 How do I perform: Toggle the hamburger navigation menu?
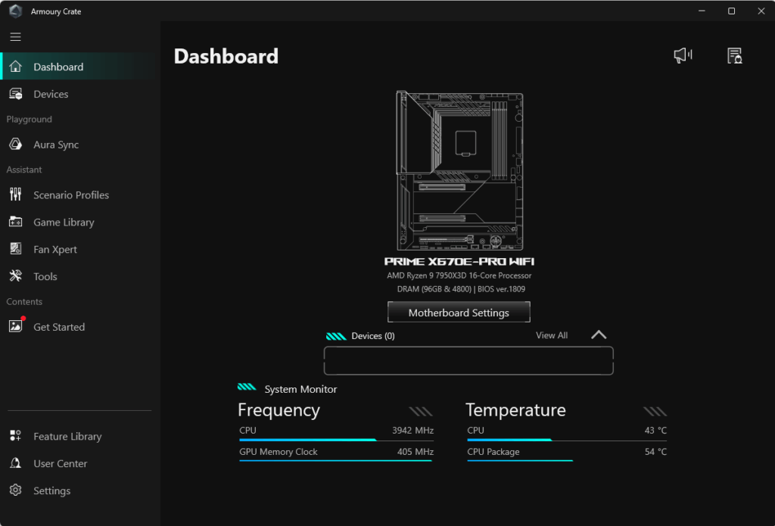(15, 36)
